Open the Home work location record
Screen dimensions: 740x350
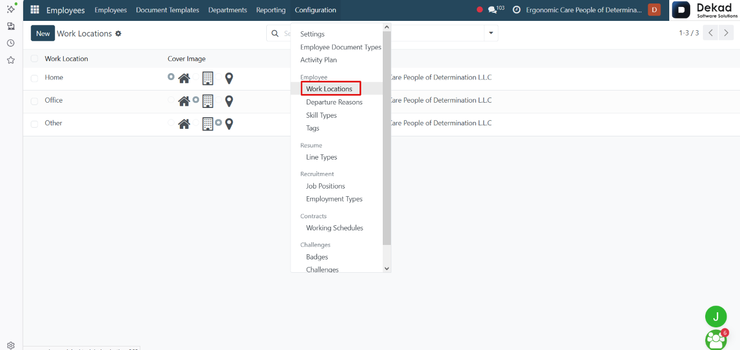[54, 77]
